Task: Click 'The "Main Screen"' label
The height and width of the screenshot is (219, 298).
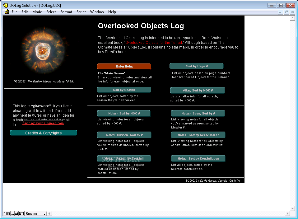Action: point(111,73)
